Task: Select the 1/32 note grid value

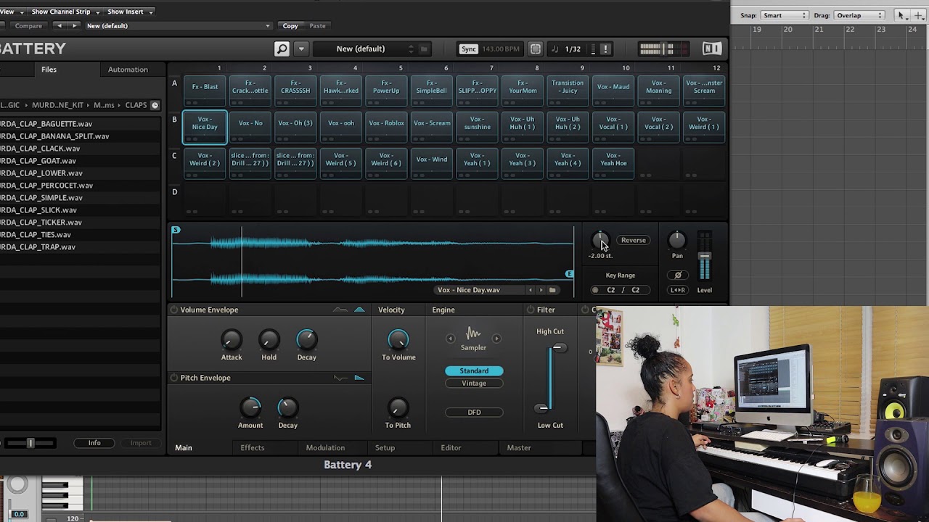Action: point(573,49)
